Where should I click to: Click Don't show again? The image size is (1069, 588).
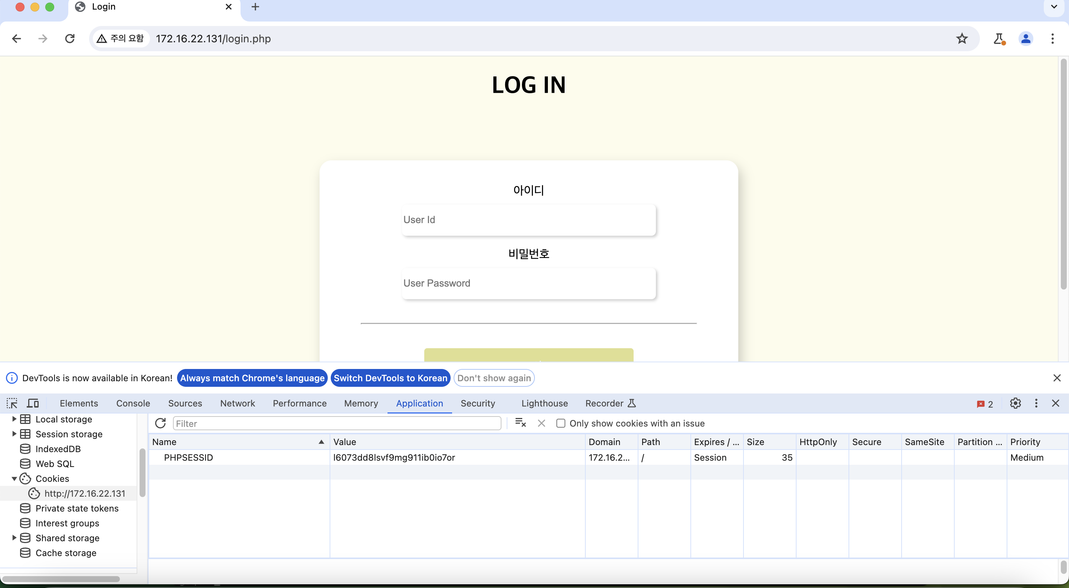pyautogui.click(x=494, y=378)
